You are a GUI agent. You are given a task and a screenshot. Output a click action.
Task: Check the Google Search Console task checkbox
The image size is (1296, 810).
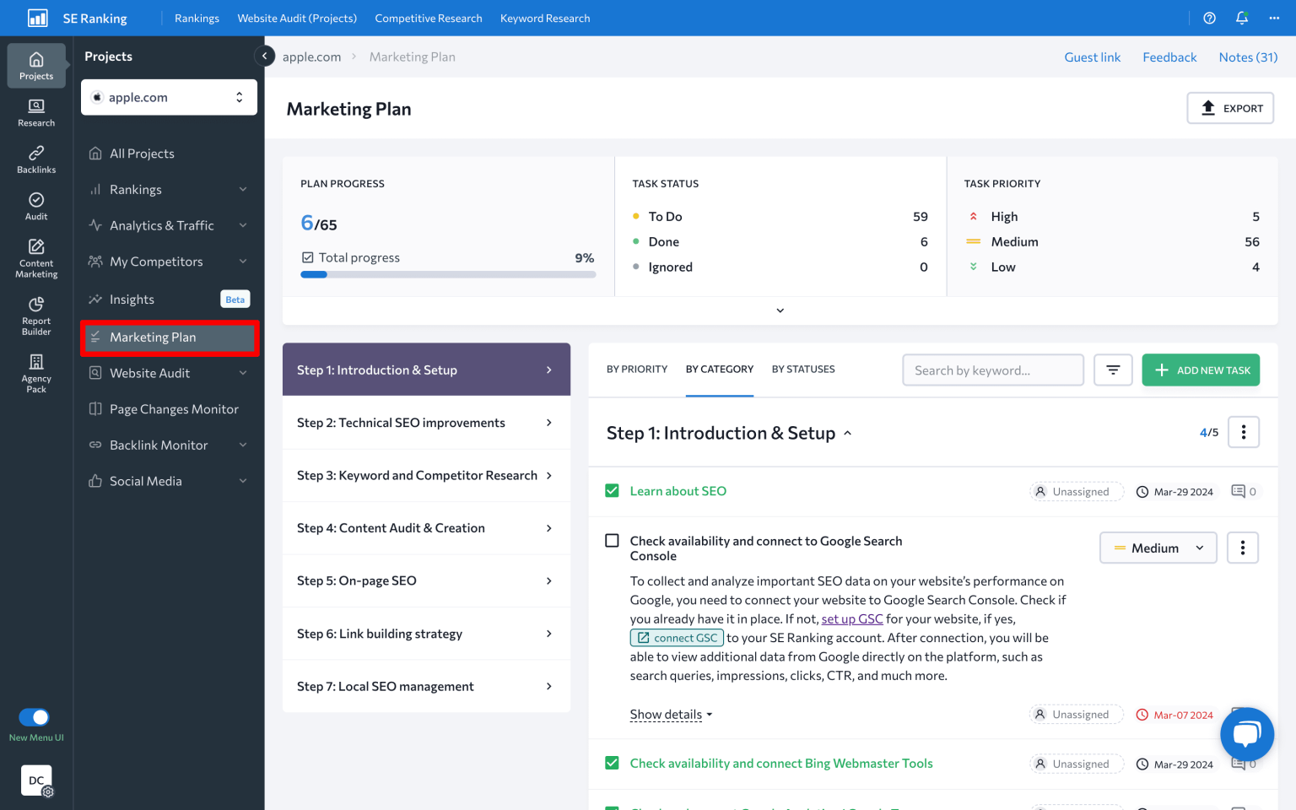click(x=612, y=540)
